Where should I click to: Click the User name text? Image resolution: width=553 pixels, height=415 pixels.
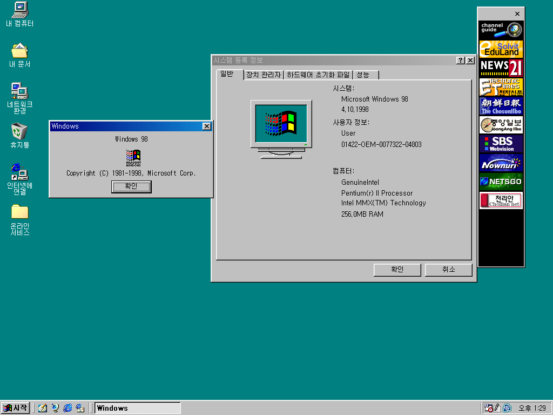[348, 133]
